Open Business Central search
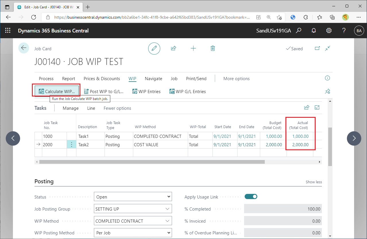The width and height of the screenshot is (367, 239). 299,30
